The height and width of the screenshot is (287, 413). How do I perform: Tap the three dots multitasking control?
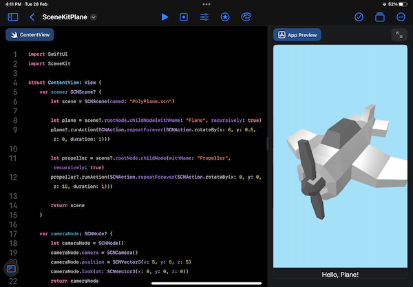click(x=206, y=4)
